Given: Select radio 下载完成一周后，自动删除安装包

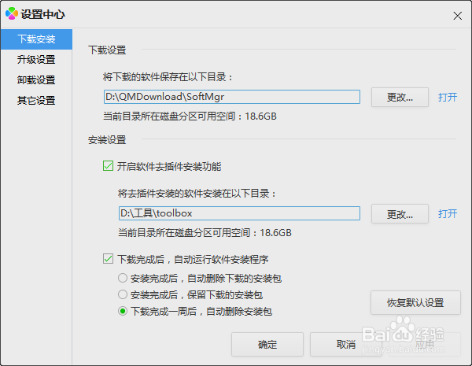Looking at the screenshot, I should click(x=123, y=311).
